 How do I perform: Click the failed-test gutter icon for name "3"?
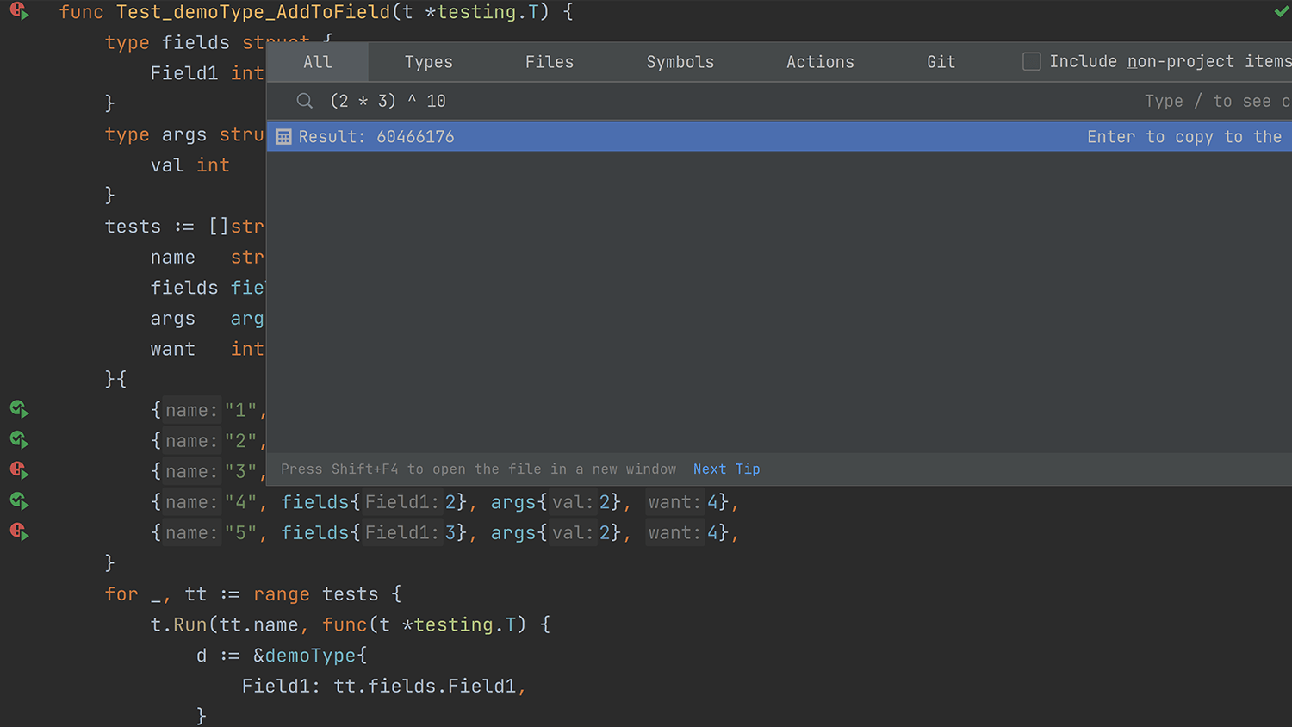pos(19,470)
